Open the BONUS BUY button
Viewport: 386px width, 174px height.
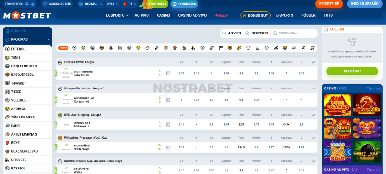point(255,15)
